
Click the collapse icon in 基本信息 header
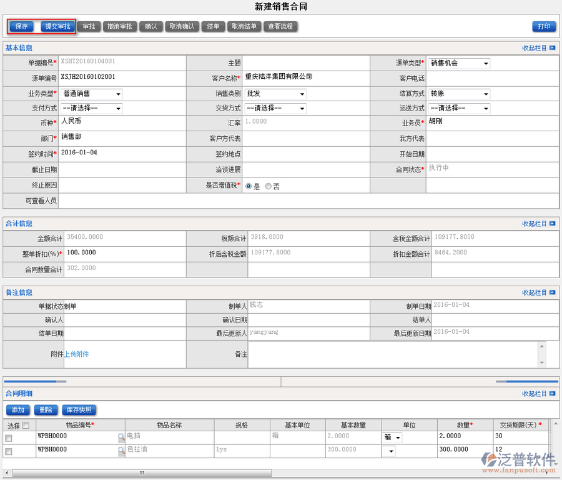[x=552, y=48]
